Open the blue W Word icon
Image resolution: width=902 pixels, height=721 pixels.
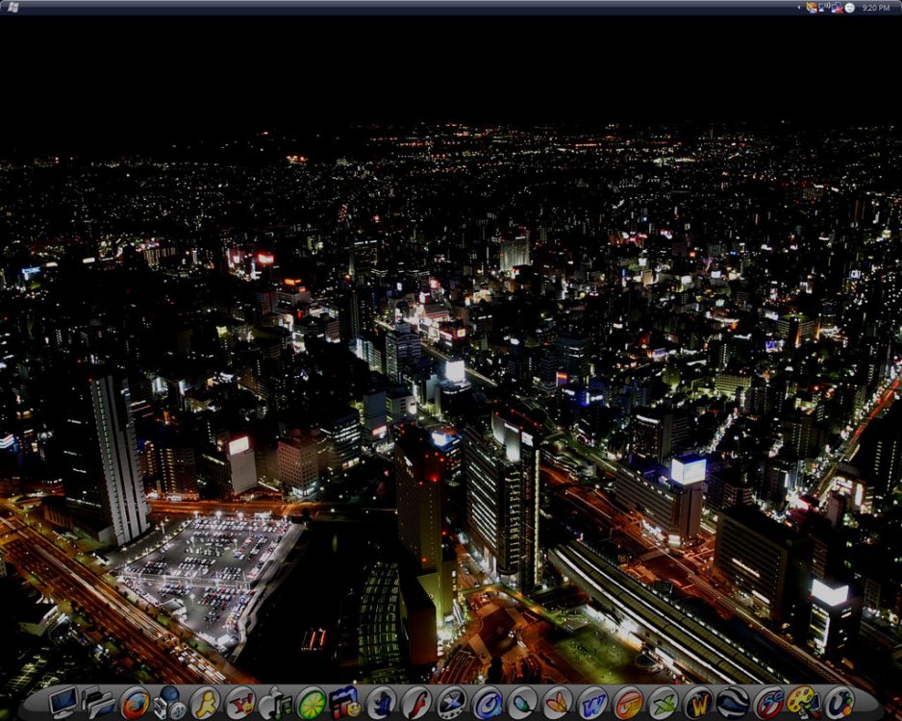[592, 702]
